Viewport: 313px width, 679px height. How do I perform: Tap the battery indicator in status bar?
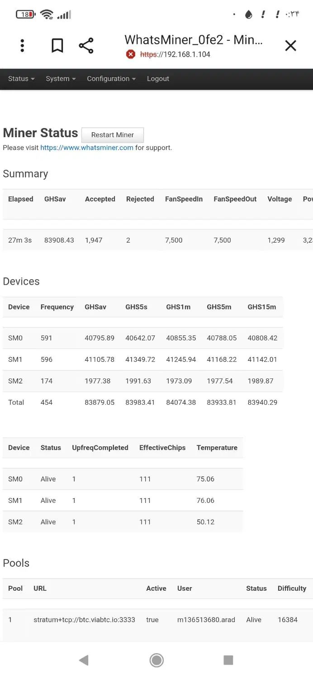click(26, 14)
